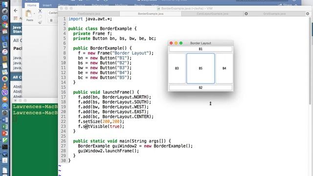Launch Microsoft Word from the dock

tap(5, 120)
